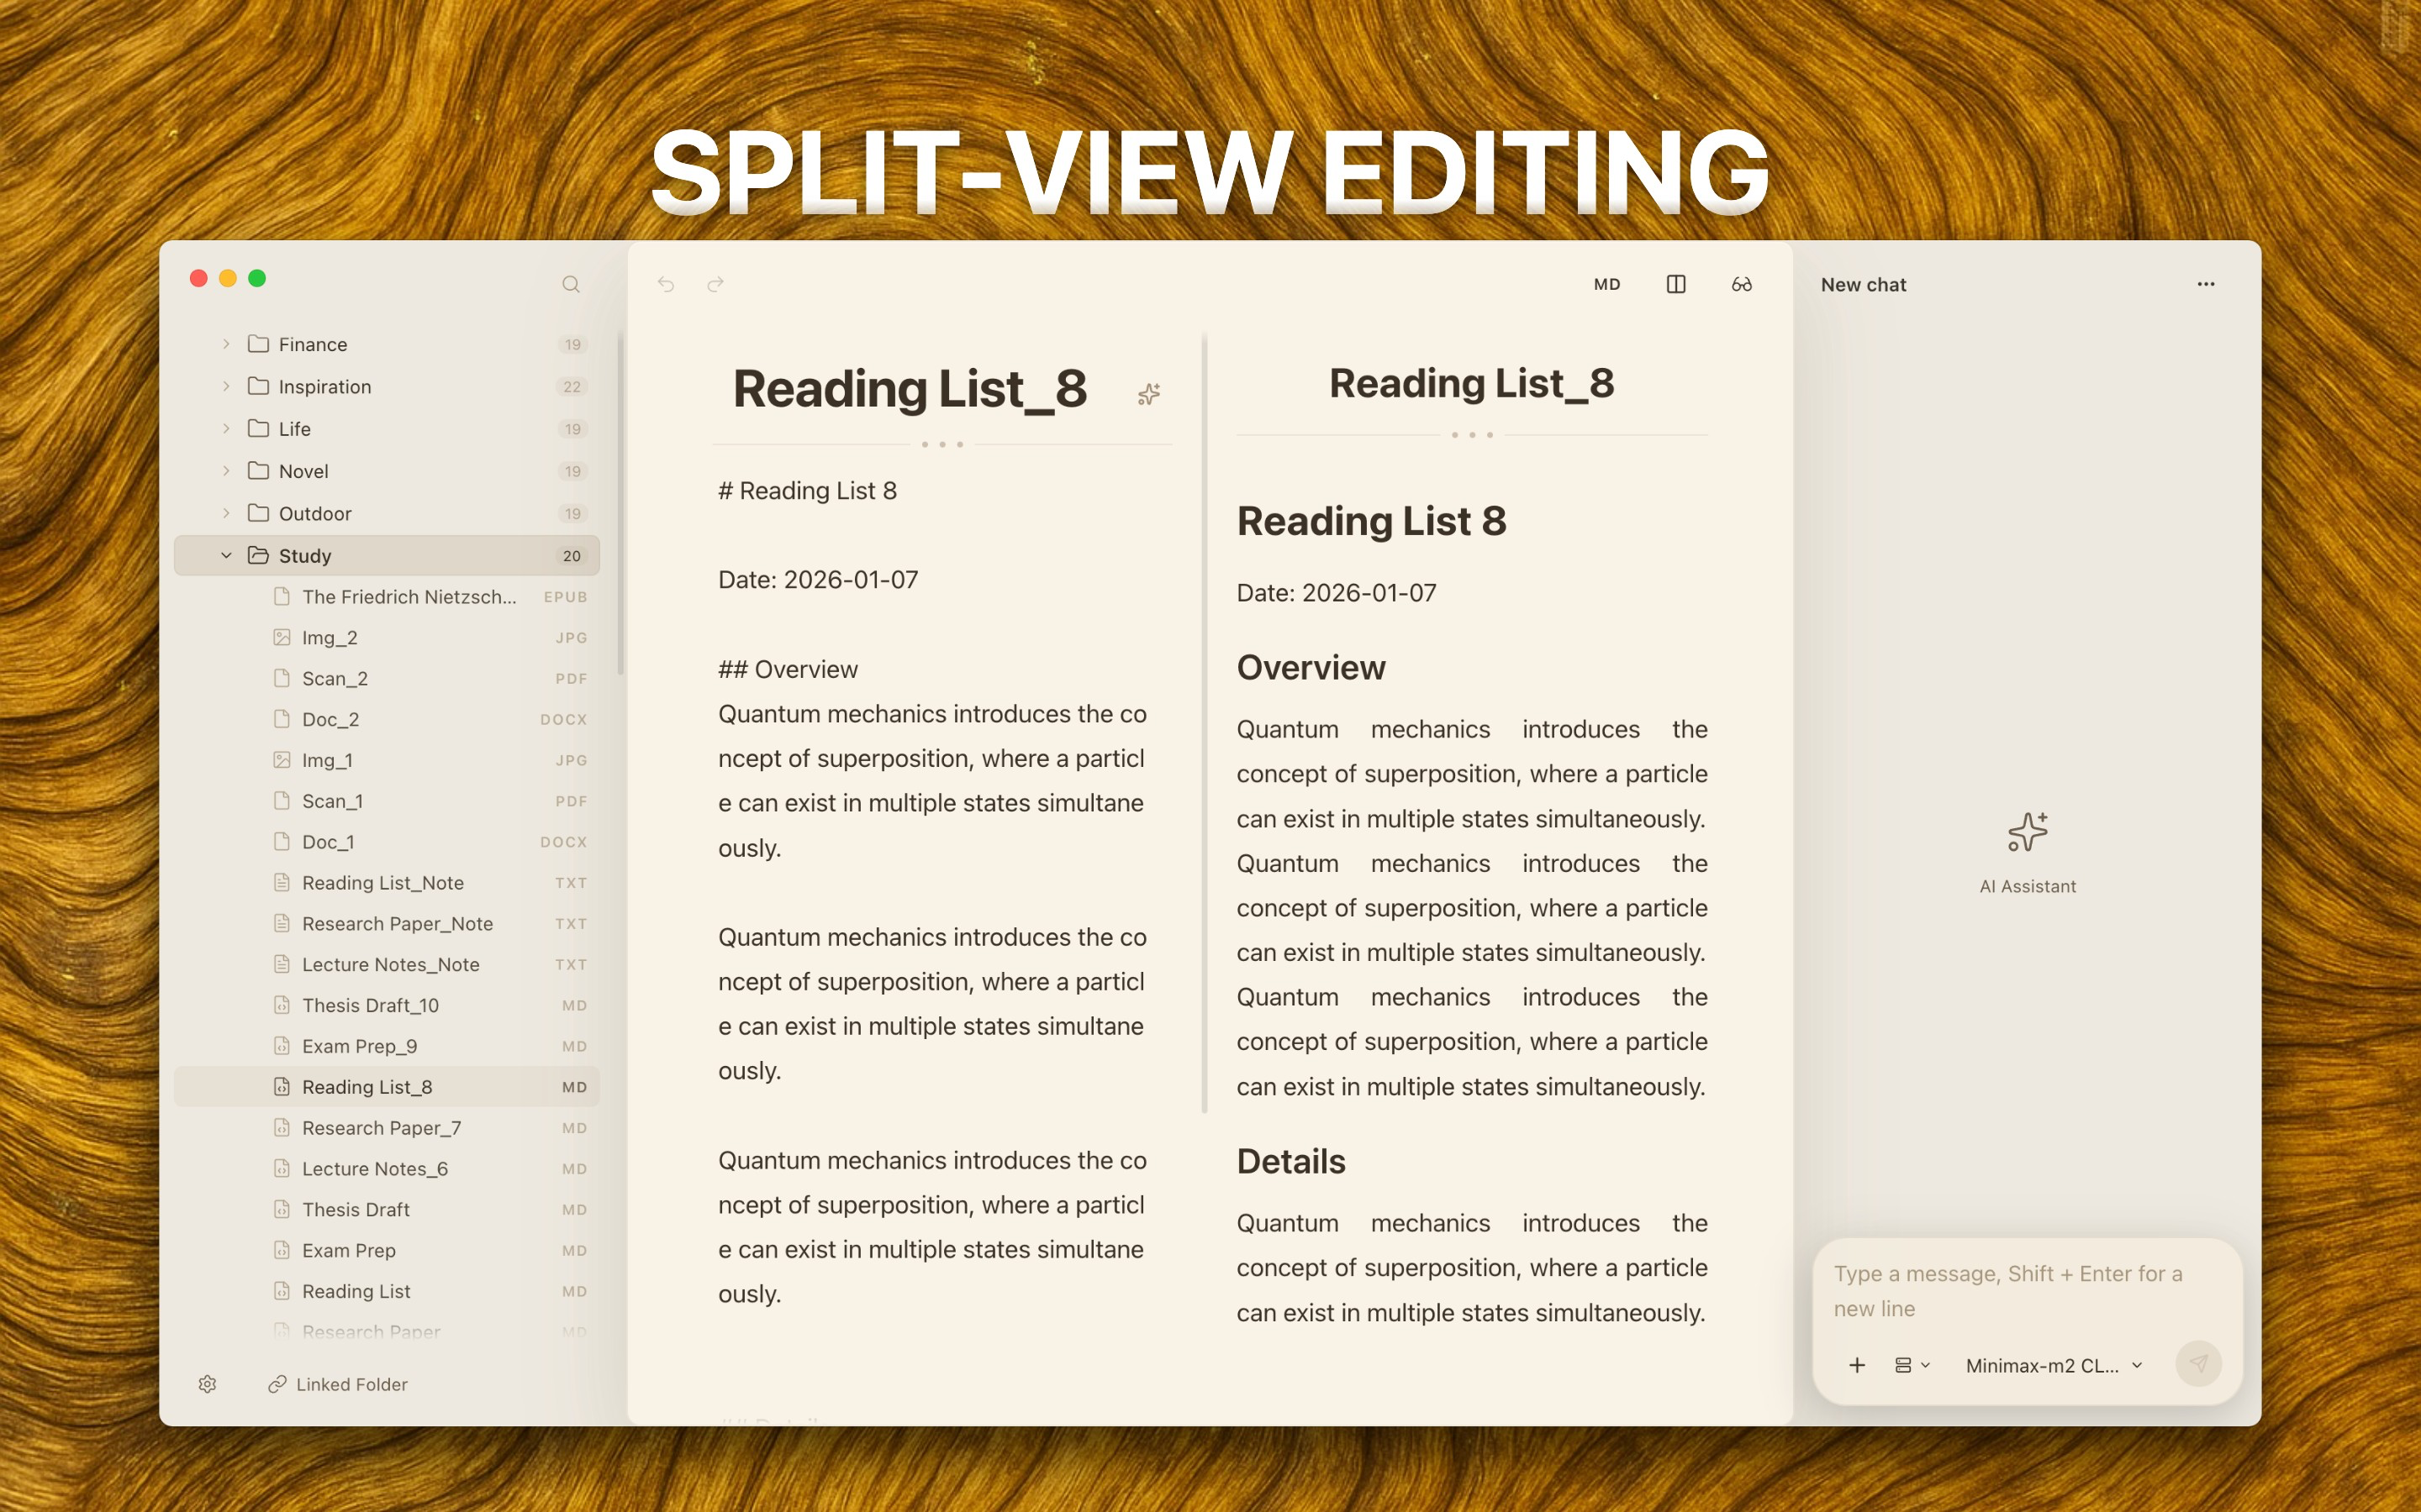Collapse the Study folder chevron
This screenshot has height=1512, width=2421.
[226, 555]
